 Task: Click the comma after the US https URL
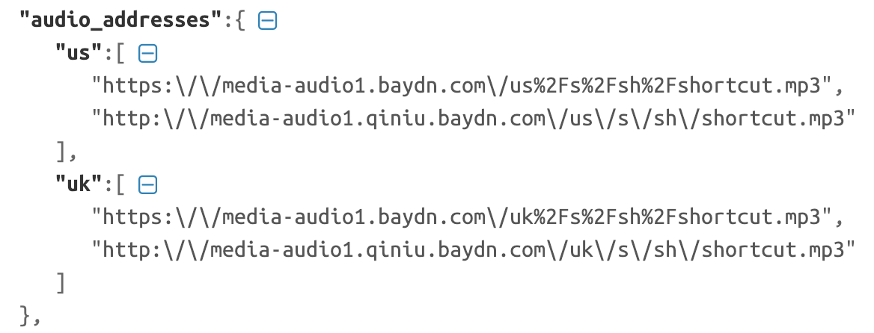tap(840, 87)
